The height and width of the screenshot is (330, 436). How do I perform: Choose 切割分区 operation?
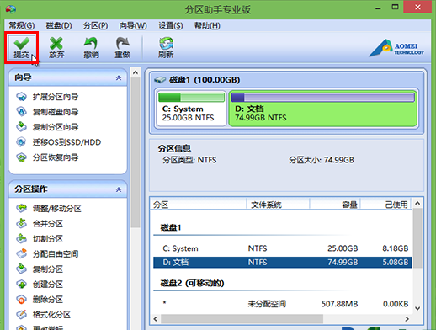tap(40, 239)
